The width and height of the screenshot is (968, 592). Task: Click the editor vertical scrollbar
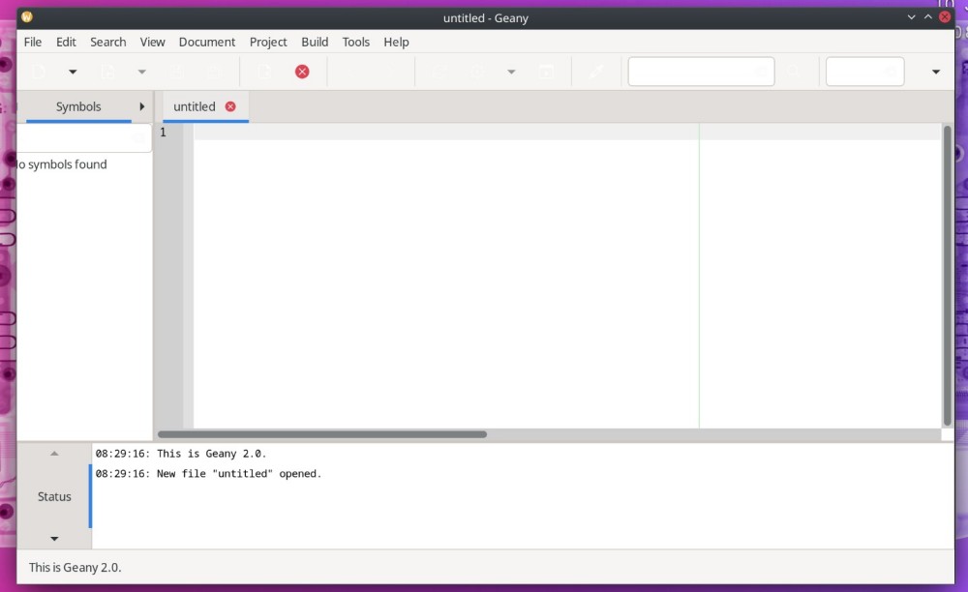point(947,275)
